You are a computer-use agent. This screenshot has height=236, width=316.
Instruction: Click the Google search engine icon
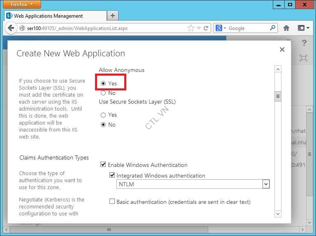(218, 28)
